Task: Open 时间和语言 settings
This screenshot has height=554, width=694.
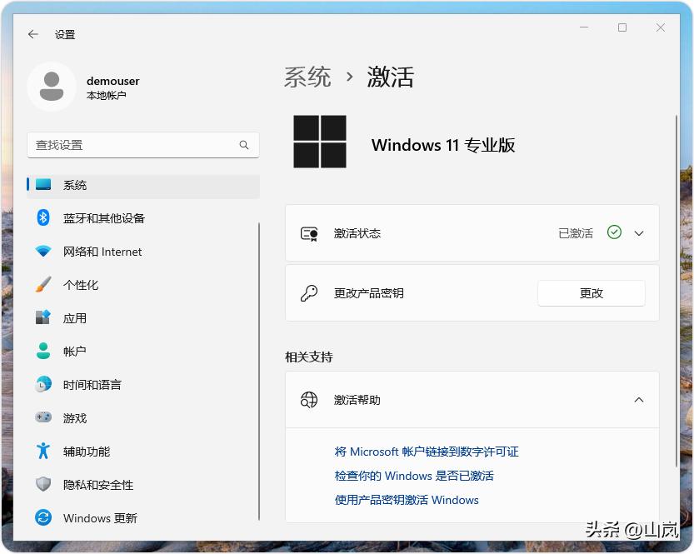Action: [143, 385]
